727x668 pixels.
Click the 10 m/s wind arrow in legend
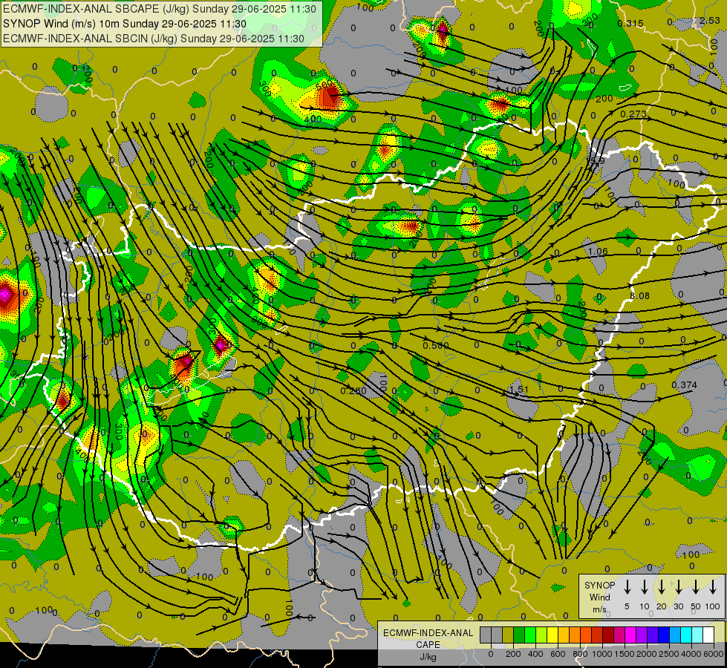coord(644,586)
